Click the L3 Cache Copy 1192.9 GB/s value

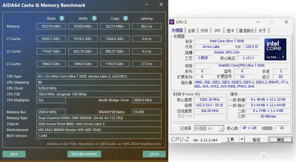(x=115, y=64)
